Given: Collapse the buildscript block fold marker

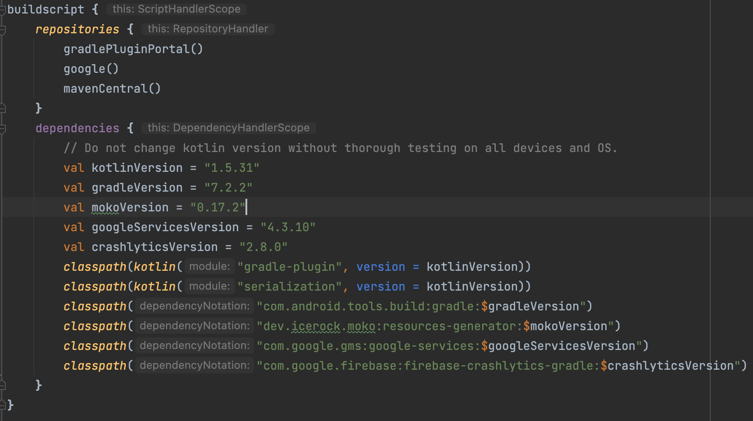Looking at the screenshot, I should coord(2,10).
